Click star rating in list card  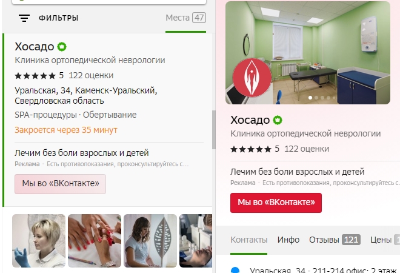coord(35,76)
